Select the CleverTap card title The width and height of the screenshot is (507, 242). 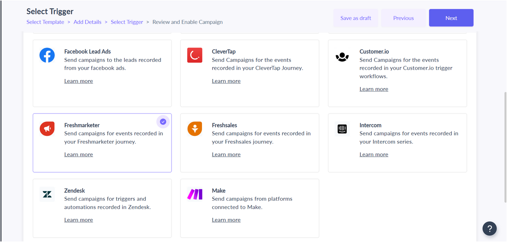click(224, 51)
